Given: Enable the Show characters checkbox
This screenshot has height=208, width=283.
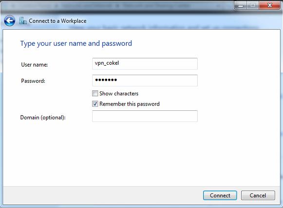Looking at the screenshot, I should coord(95,93).
